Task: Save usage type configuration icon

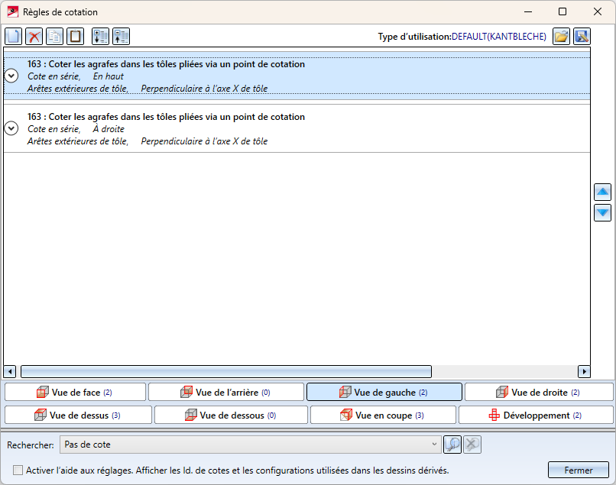Action: 582,37
